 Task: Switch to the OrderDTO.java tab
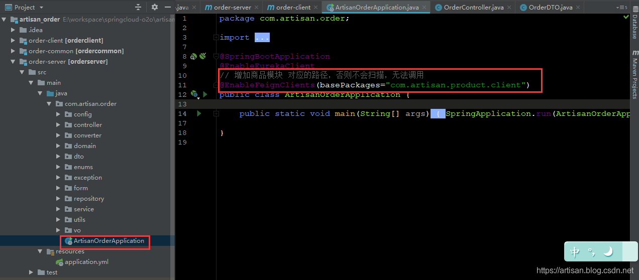click(550, 8)
